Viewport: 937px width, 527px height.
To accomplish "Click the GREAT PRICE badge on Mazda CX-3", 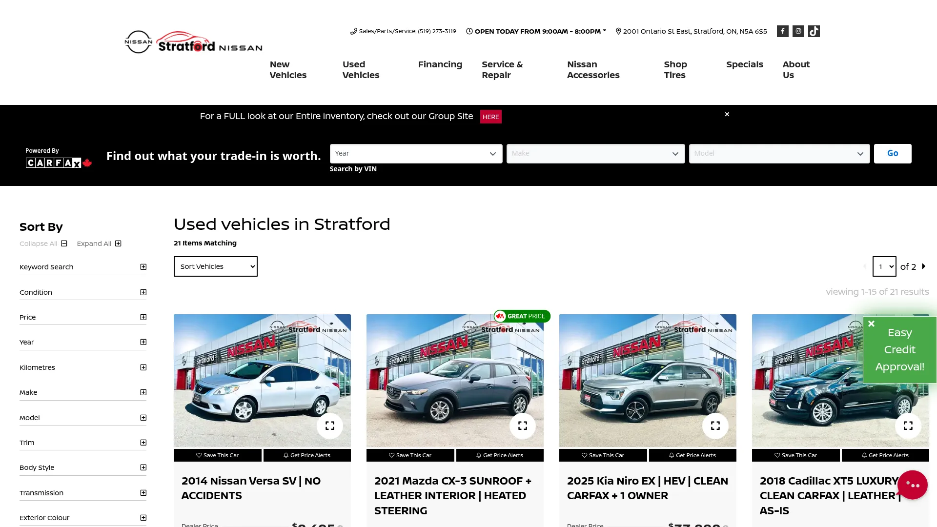I will tap(522, 316).
